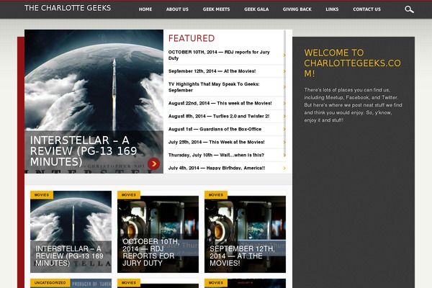Click the large Interstellar review slide title

84,151
